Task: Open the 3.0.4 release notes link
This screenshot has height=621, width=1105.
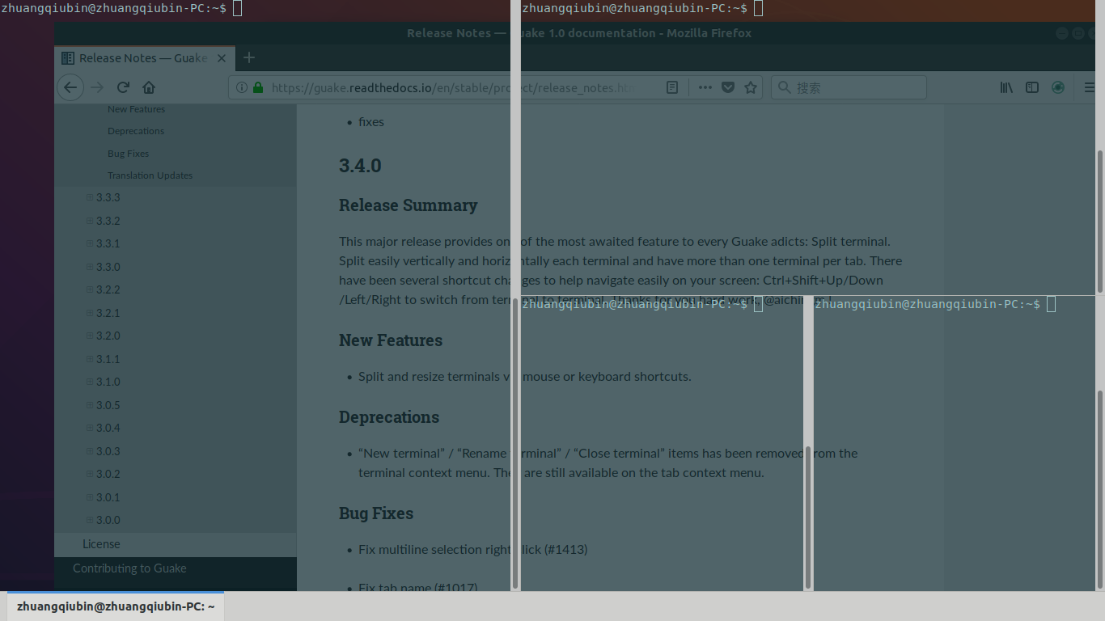Action: pyautogui.click(x=108, y=428)
